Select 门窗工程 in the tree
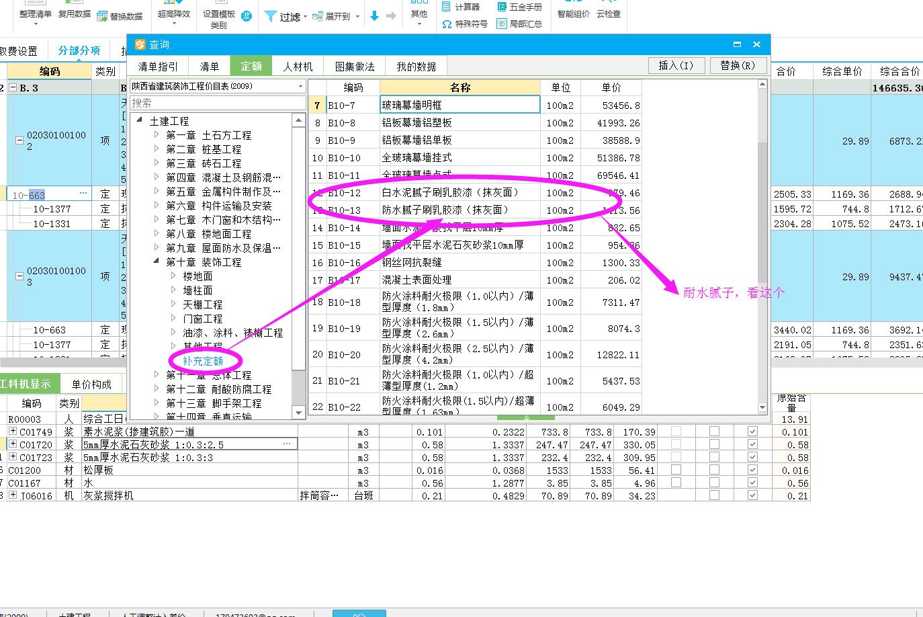 coord(203,319)
